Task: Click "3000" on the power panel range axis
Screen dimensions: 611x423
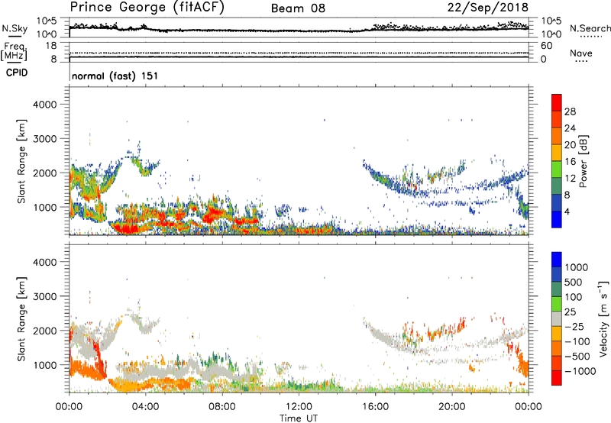Action: 45,139
